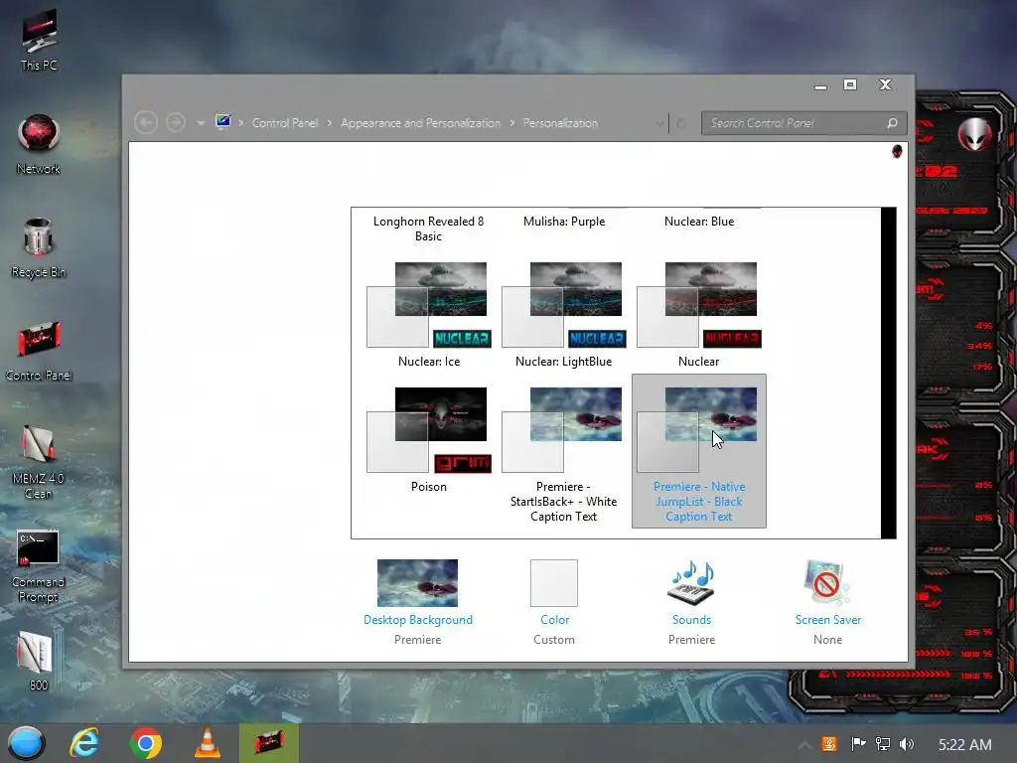1017x763 pixels.
Task: Open Action Center flag tray icon
Action: [x=858, y=744]
